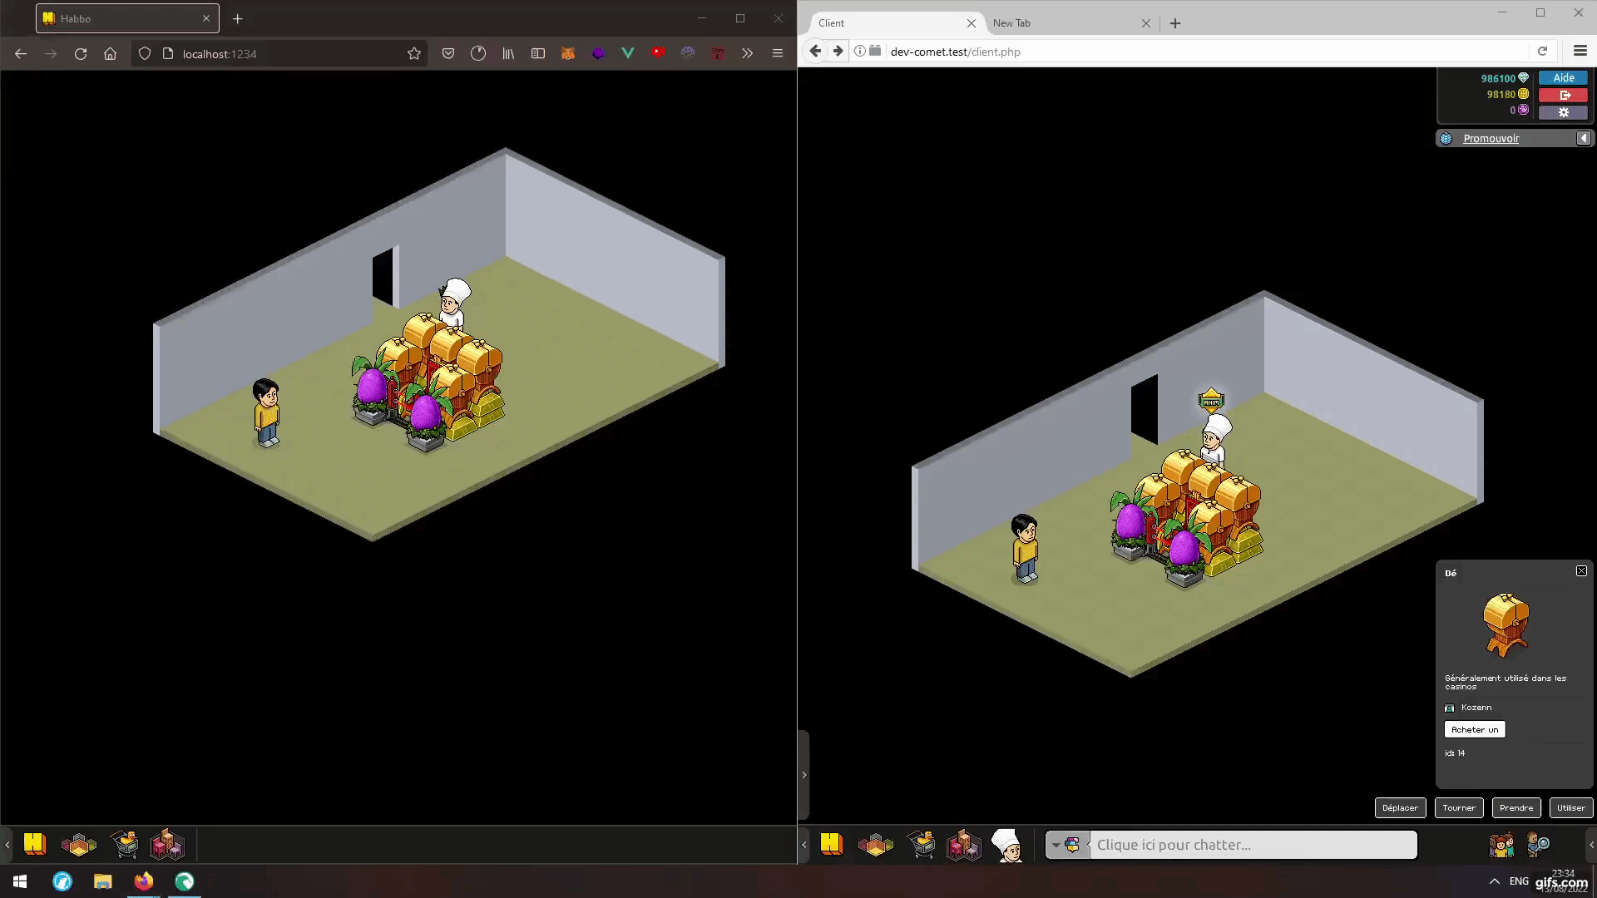Click the navigator rooms icon in left client
Image resolution: width=1597 pixels, height=898 pixels.
[x=79, y=845]
